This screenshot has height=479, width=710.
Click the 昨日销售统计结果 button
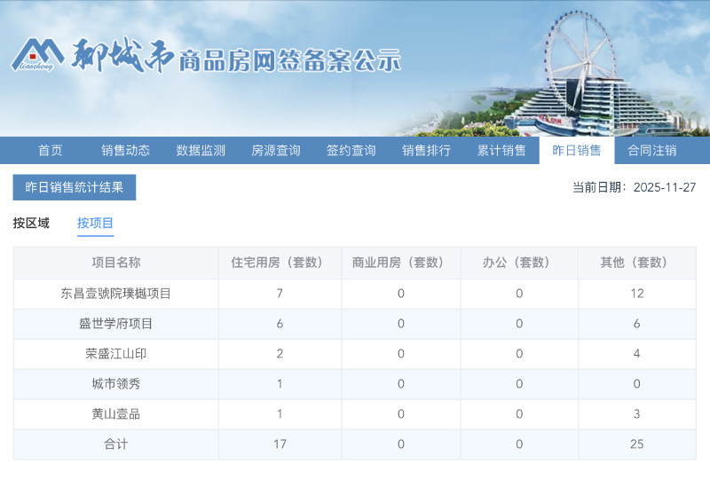click(x=75, y=187)
